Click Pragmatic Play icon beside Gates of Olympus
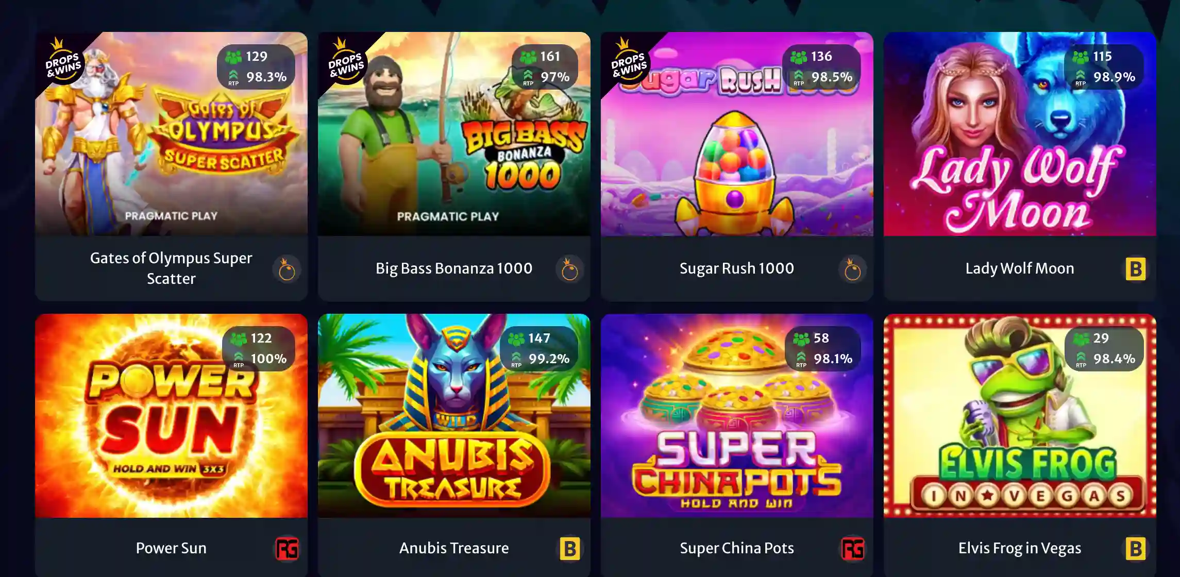1180x577 pixels. point(287,269)
